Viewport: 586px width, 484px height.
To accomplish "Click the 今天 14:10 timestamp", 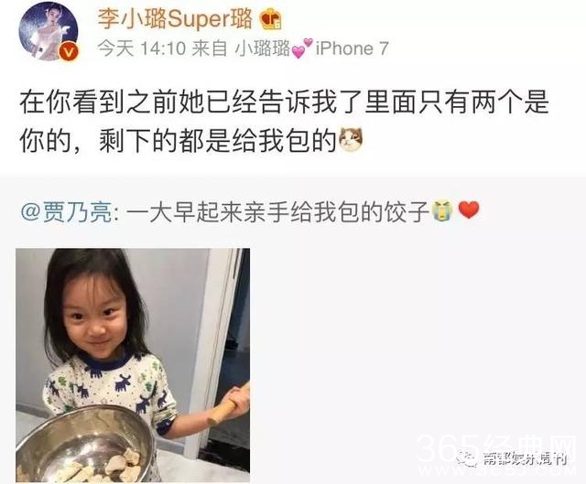I will [142, 48].
